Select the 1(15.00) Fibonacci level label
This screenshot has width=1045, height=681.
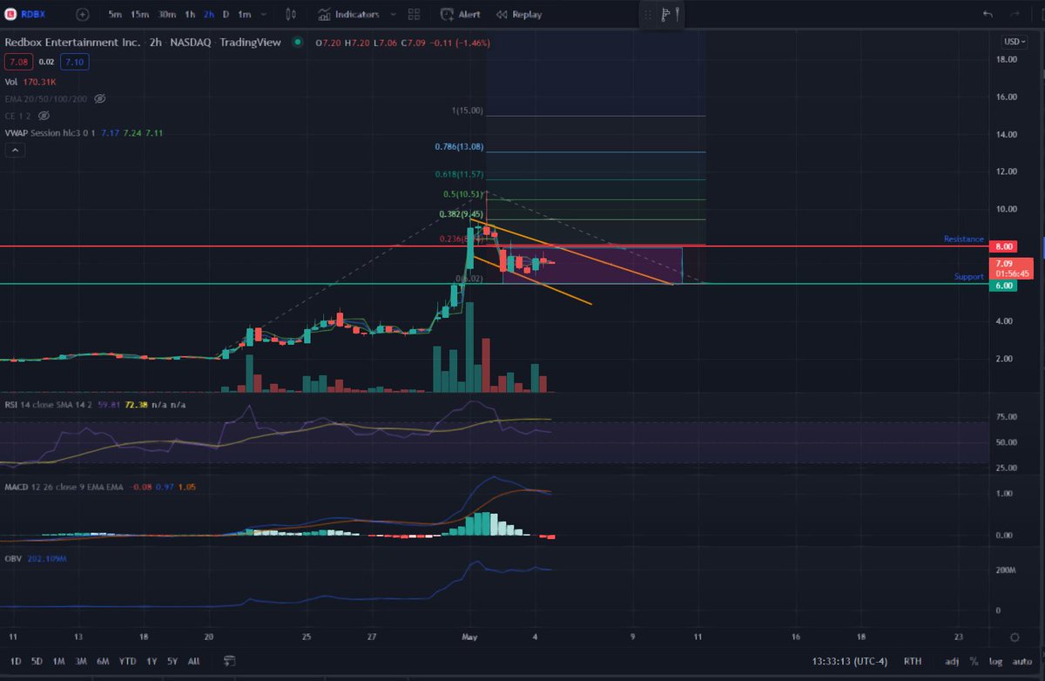(x=467, y=111)
